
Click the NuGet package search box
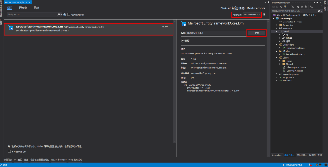32,15
